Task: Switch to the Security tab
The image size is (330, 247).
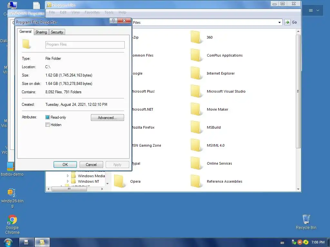Action: [57, 32]
